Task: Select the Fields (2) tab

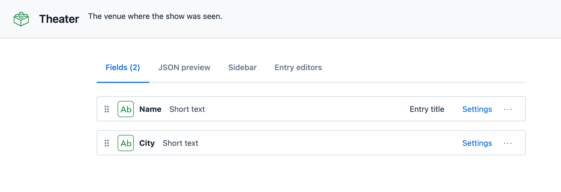Action: pos(123,67)
